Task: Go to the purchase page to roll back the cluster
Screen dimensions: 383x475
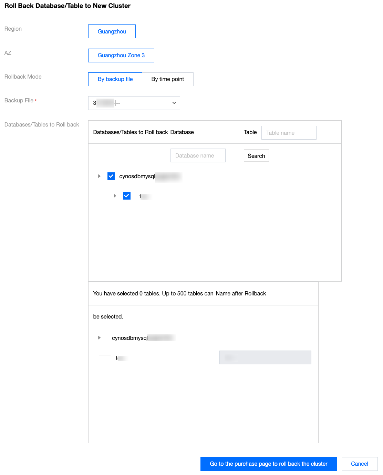Action: (268, 464)
